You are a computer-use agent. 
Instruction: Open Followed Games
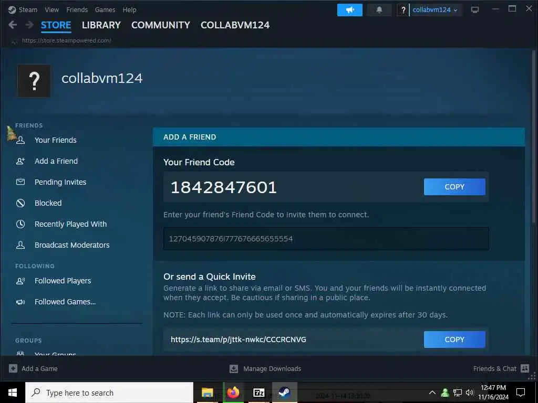[x=65, y=302]
